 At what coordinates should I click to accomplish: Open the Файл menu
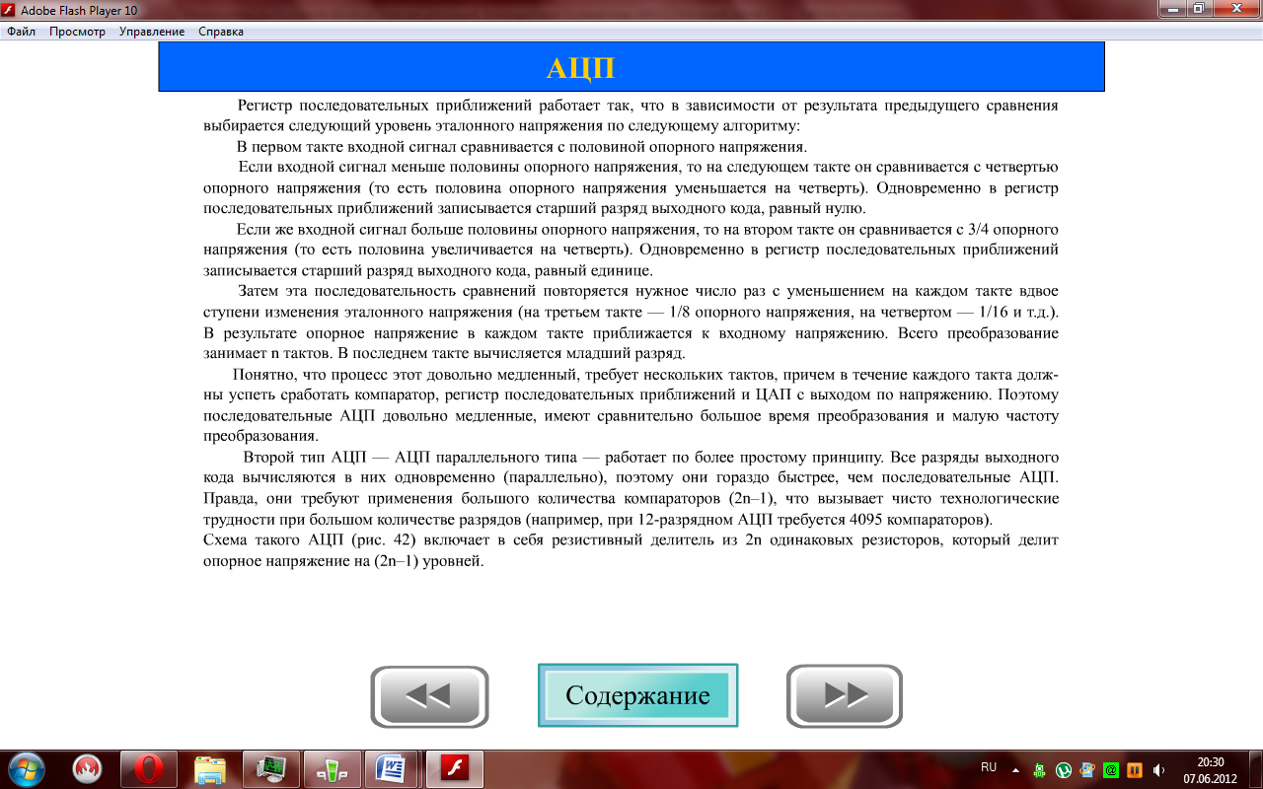[22, 32]
